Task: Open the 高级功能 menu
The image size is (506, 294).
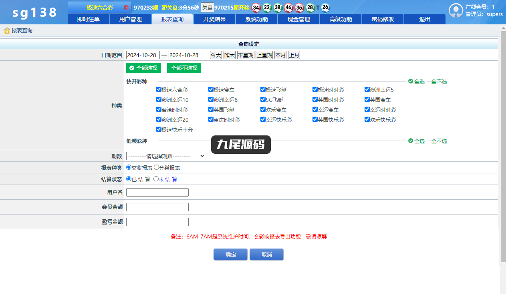Action: coord(341,19)
